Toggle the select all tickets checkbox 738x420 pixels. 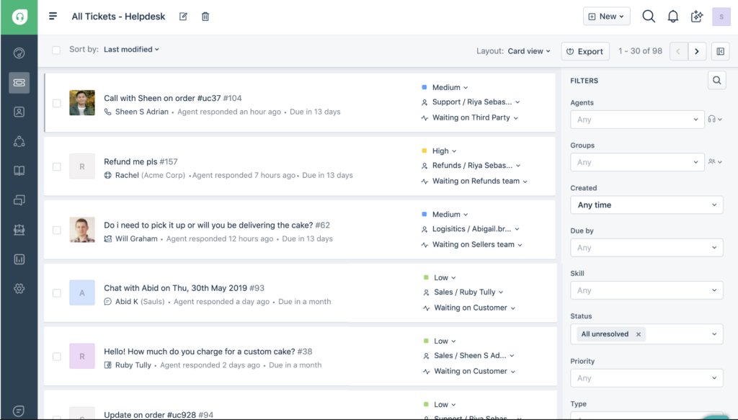click(x=56, y=50)
